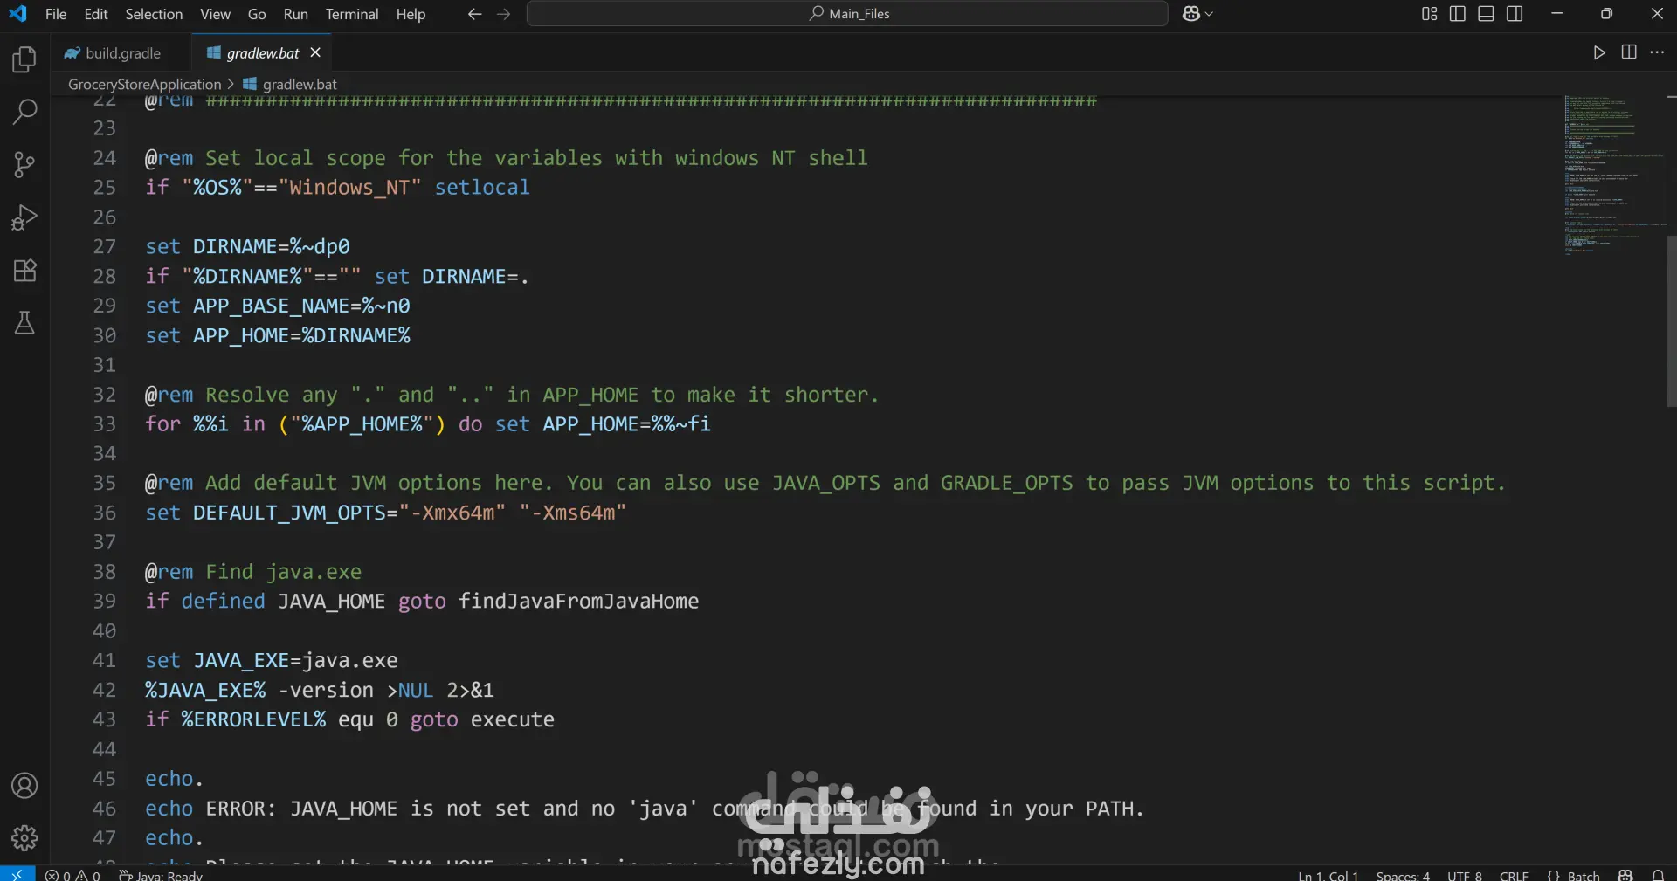Click 'DEFAULT_JVM_OPTS' on line 36
The height and width of the screenshot is (881, 1677).
289,513
